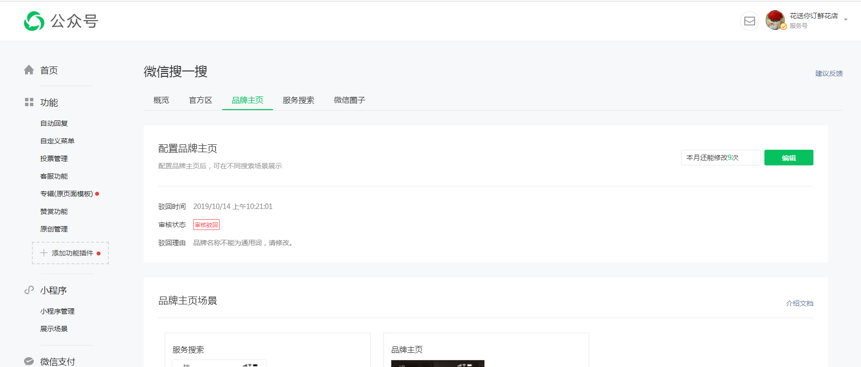Click the 小程序 section label
This screenshot has width=861, height=367.
[53, 290]
